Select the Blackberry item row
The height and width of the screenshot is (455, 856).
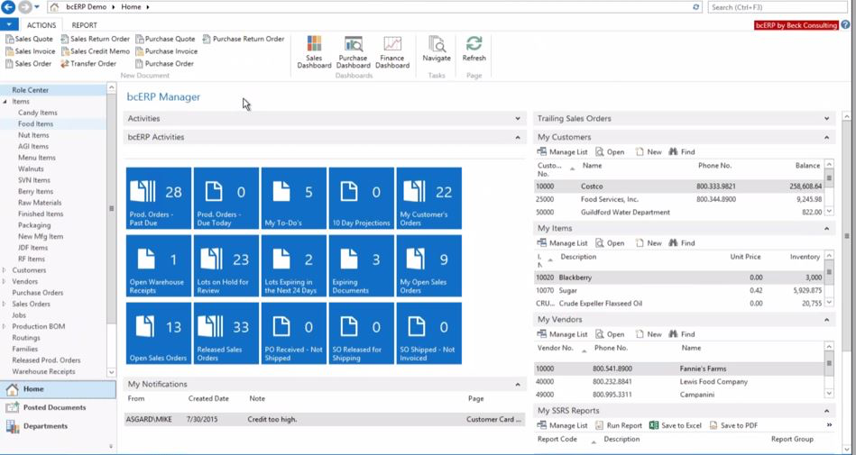tap(679, 278)
